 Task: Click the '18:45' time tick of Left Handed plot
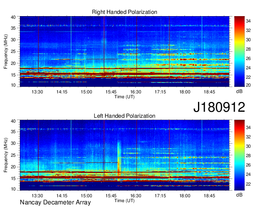[x=209, y=196]
